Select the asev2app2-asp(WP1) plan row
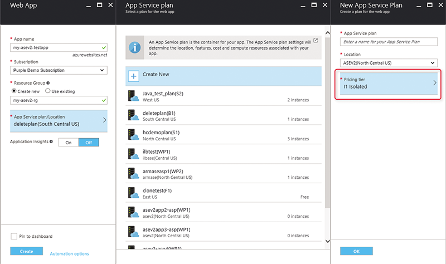Image resolution: width=446 pixels, height=264 pixels. 224,212
